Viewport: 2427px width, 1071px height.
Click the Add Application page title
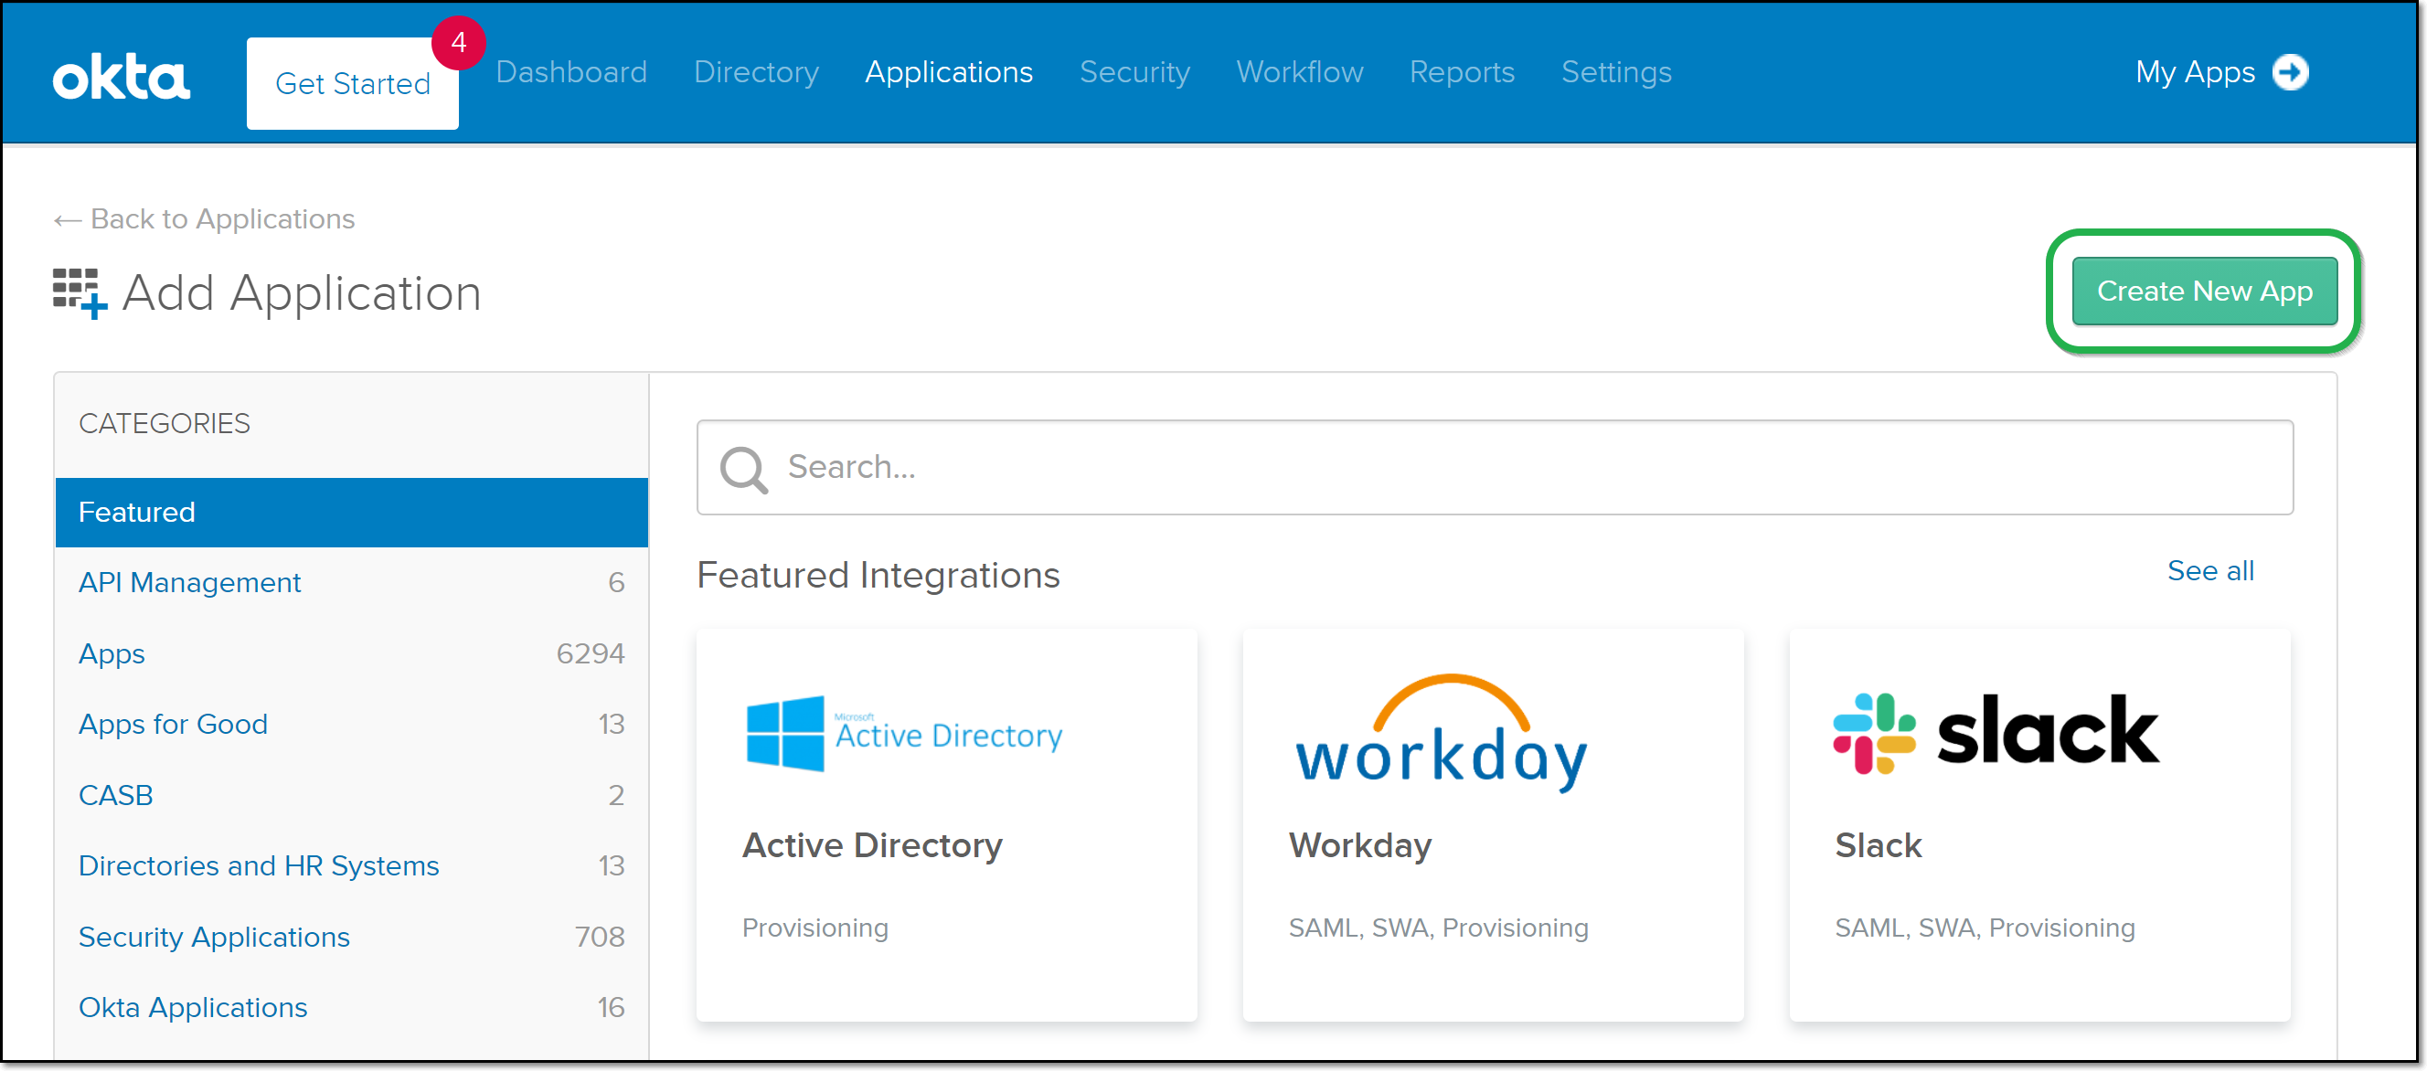(x=302, y=293)
